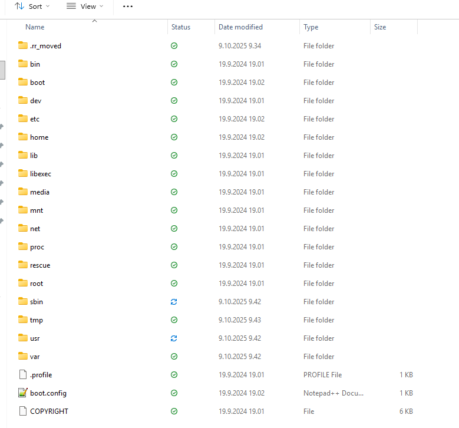The height and width of the screenshot is (428, 459).
Task: Click the syncing status icon for usr
Action: click(174, 338)
